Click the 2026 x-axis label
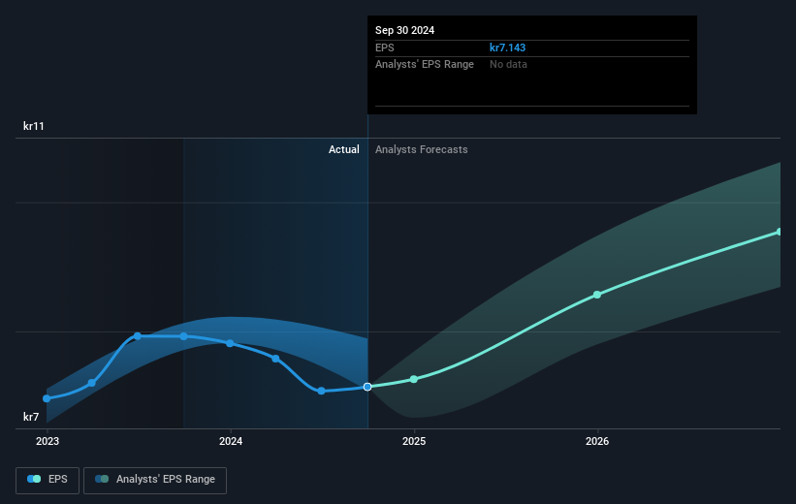 click(x=597, y=441)
